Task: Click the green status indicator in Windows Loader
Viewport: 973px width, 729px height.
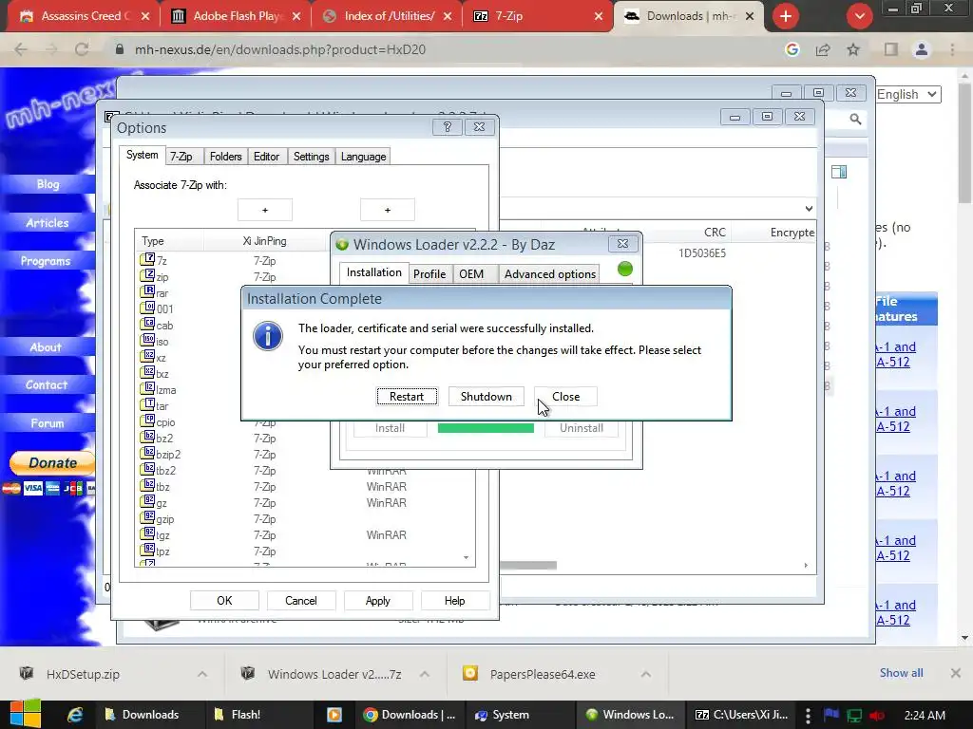Action: (x=625, y=269)
